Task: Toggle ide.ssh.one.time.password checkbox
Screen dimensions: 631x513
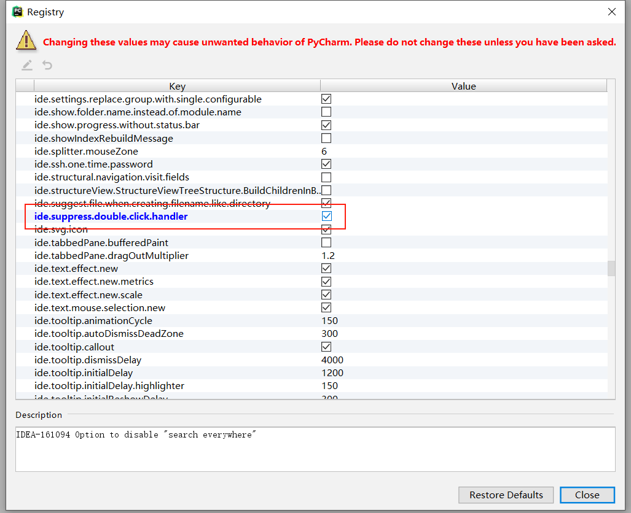Action: click(x=326, y=164)
